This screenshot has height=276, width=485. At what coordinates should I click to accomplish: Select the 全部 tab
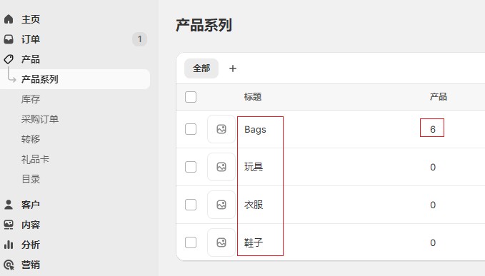(x=201, y=68)
